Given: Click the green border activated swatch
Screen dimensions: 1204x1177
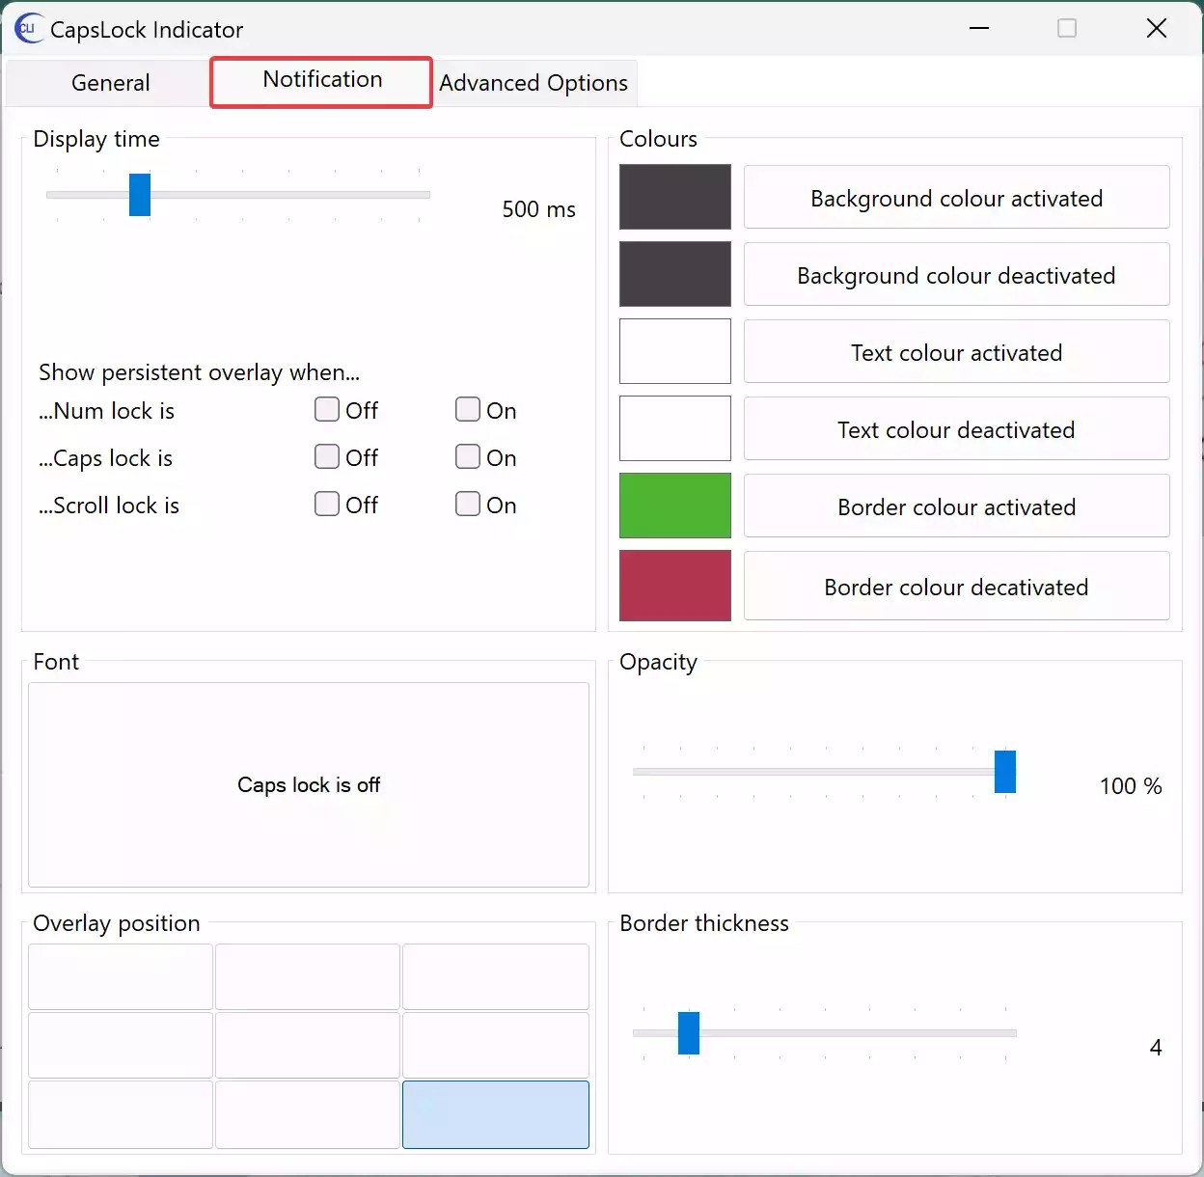Looking at the screenshot, I should tap(674, 506).
